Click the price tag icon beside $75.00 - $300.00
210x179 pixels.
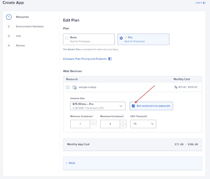click(x=176, y=87)
